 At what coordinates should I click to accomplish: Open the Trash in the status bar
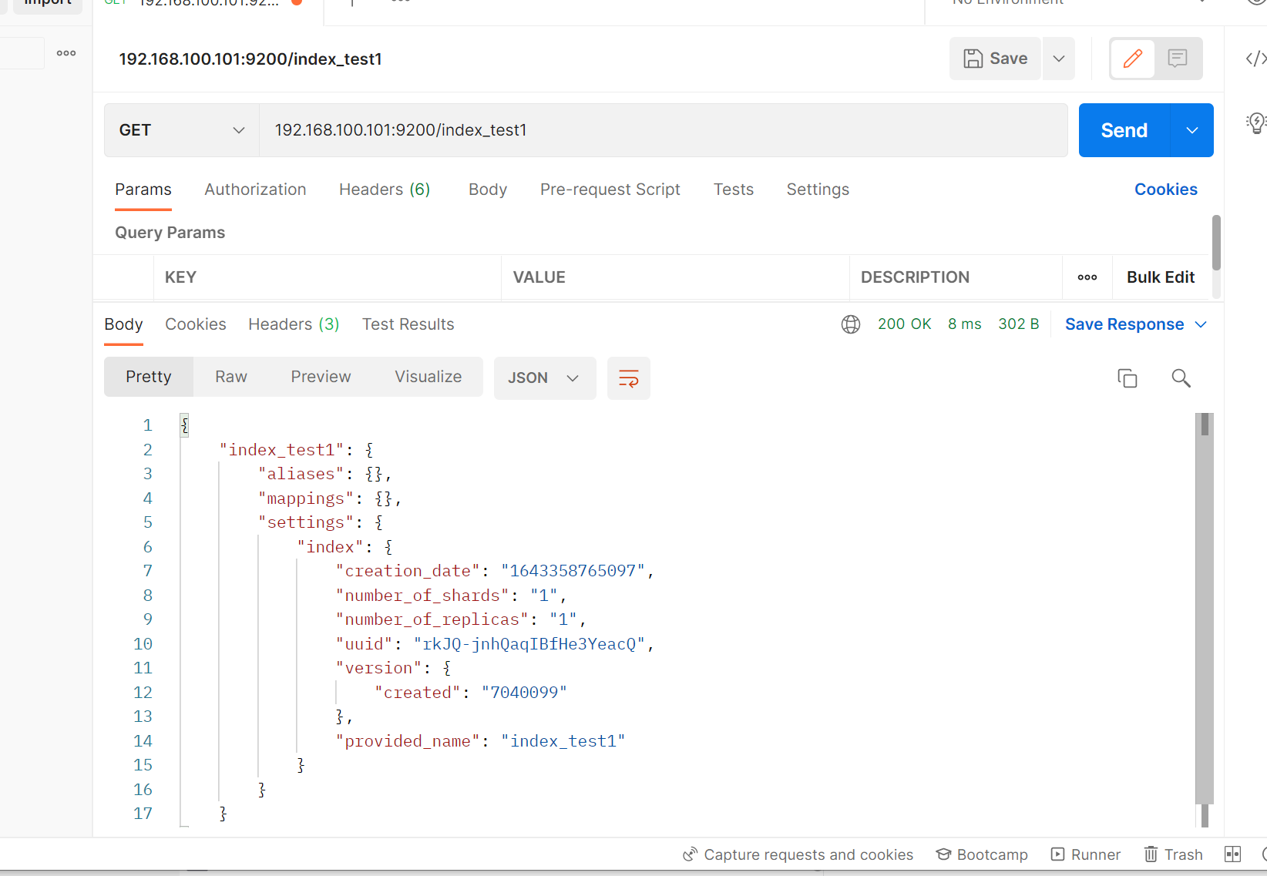(1173, 854)
